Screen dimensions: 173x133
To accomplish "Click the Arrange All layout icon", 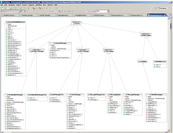I will pos(60,11).
